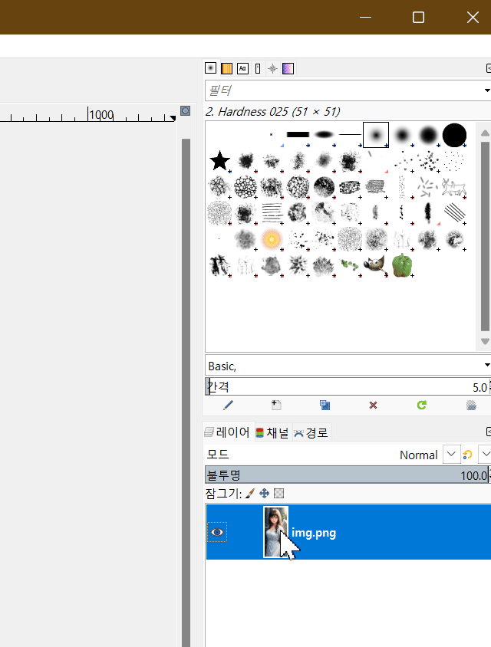Select the black star brush
491x647 pixels.
point(219,161)
